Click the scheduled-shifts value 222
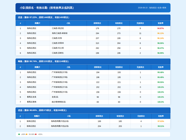The width and height of the screenshot is (186, 140). [x=98, y=82]
